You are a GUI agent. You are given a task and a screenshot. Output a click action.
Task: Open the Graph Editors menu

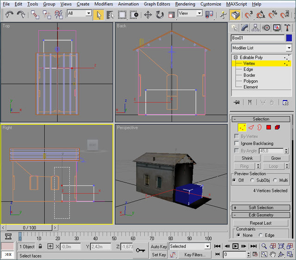tap(156, 4)
